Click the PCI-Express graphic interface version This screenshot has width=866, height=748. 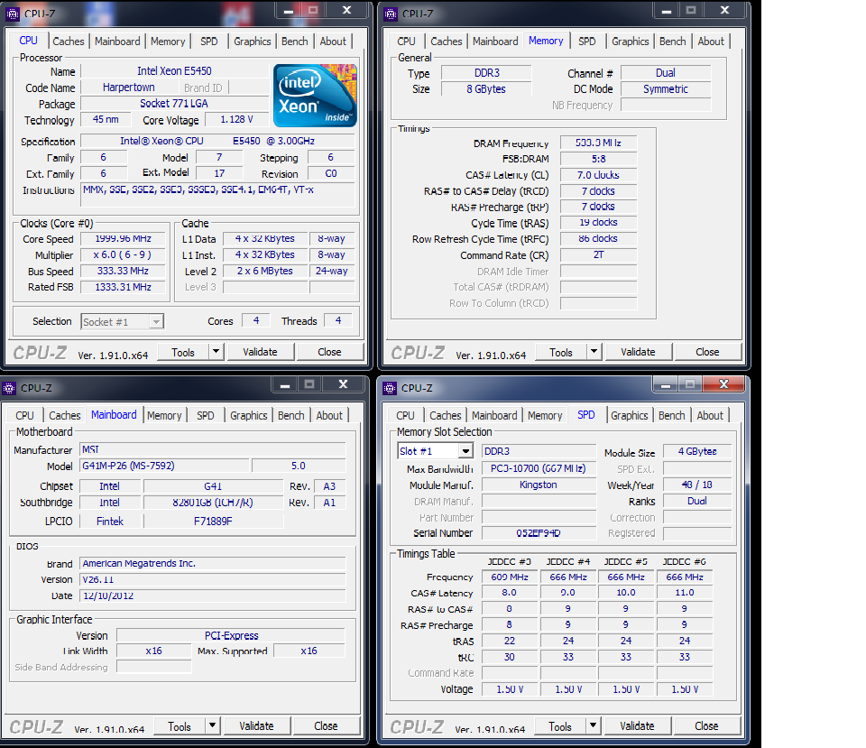pyautogui.click(x=232, y=636)
